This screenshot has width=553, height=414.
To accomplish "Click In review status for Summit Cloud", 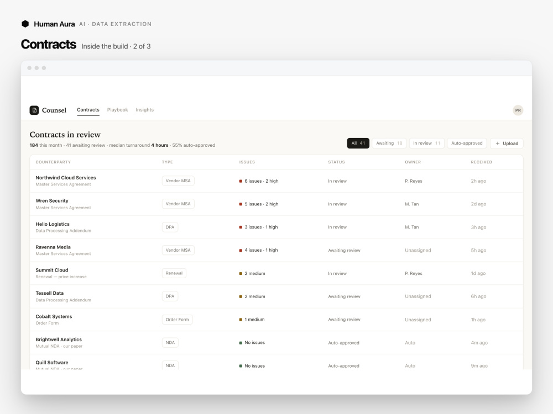I will click(337, 273).
